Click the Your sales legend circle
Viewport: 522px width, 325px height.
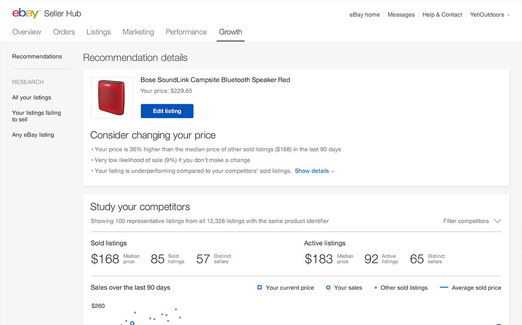(328, 287)
